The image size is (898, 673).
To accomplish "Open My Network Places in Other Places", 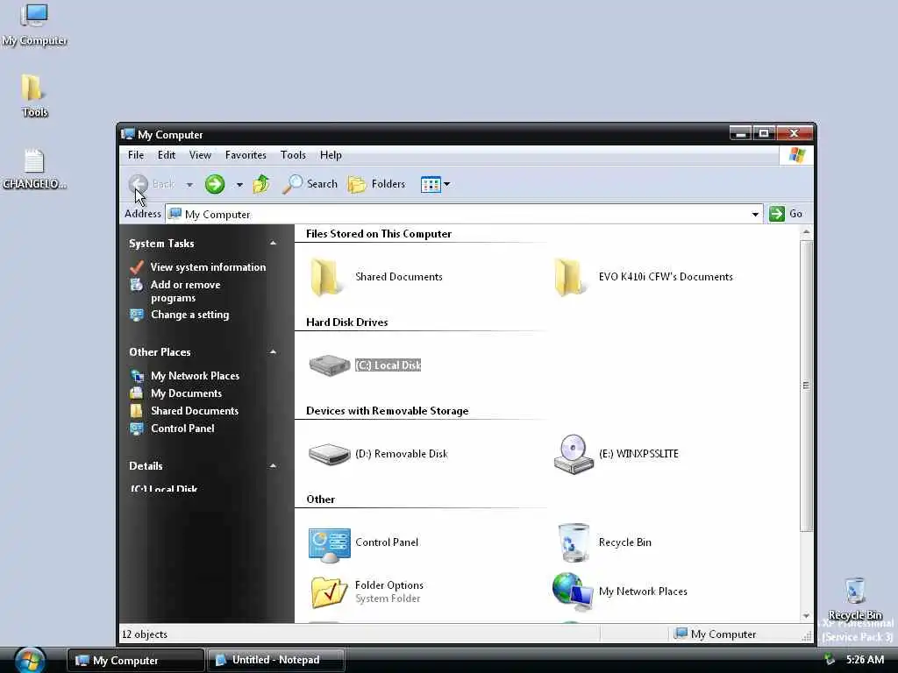I will click(x=195, y=376).
